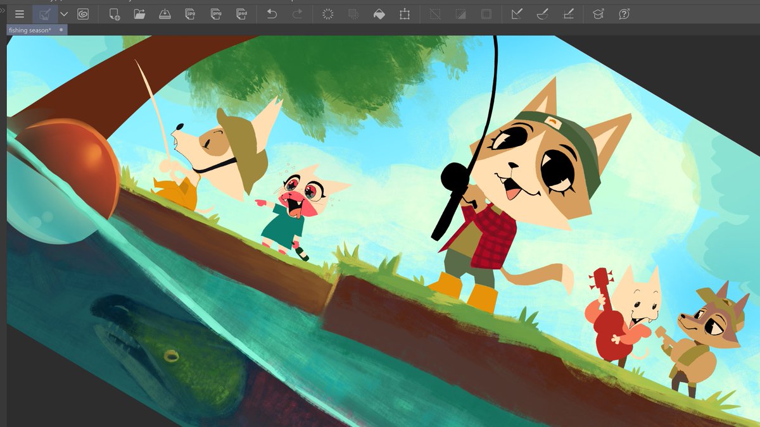Export the image as PNG
The width and height of the screenshot is (760, 427).
(215, 13)
